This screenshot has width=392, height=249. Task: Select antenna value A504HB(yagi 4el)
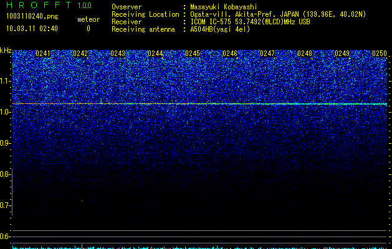point(220,29)
